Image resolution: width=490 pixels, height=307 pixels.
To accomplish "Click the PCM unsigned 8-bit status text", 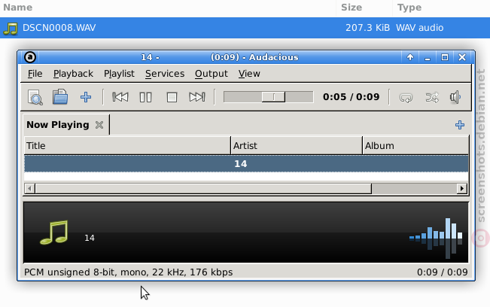I will pyautogui.click(x=128, y=272).
